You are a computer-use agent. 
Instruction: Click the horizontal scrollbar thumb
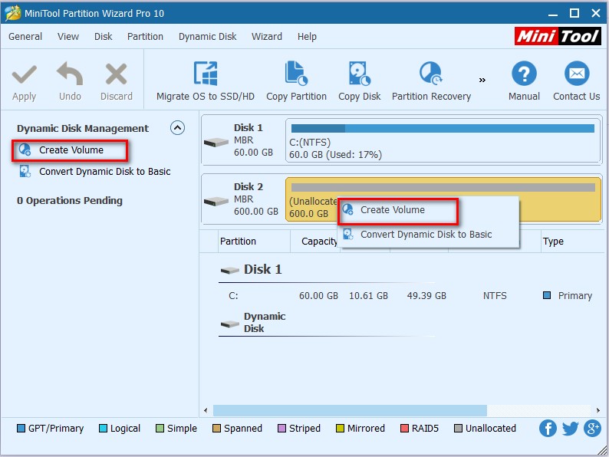coord(350,410)
